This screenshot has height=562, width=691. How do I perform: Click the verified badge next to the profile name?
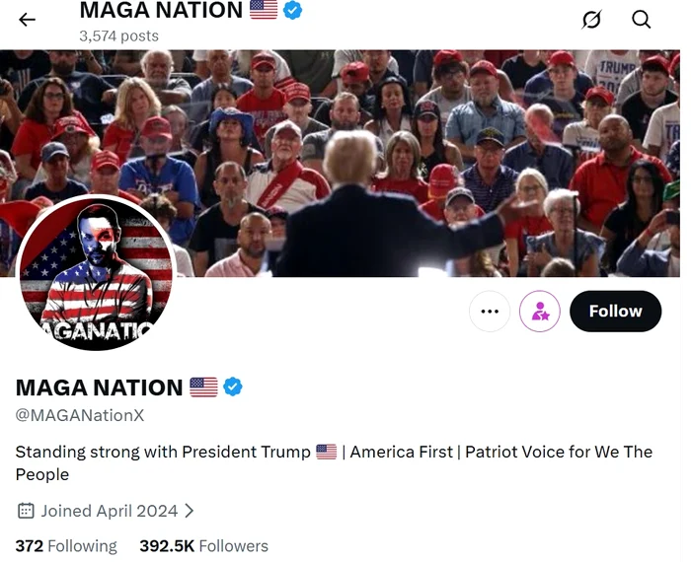(233, 386)
